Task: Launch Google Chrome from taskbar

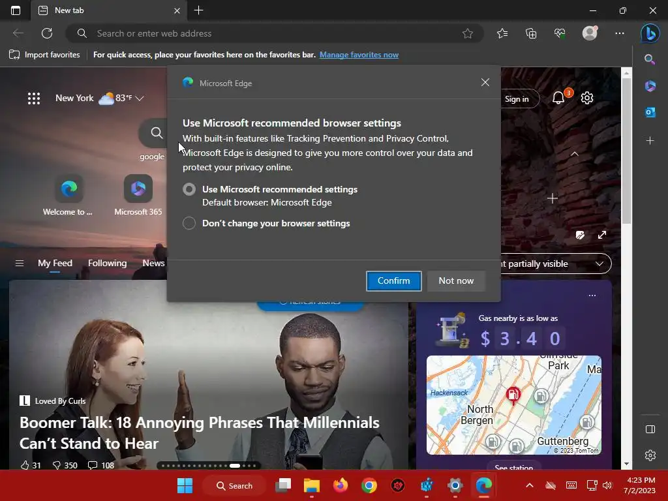Action: click(x=369, y=485)
